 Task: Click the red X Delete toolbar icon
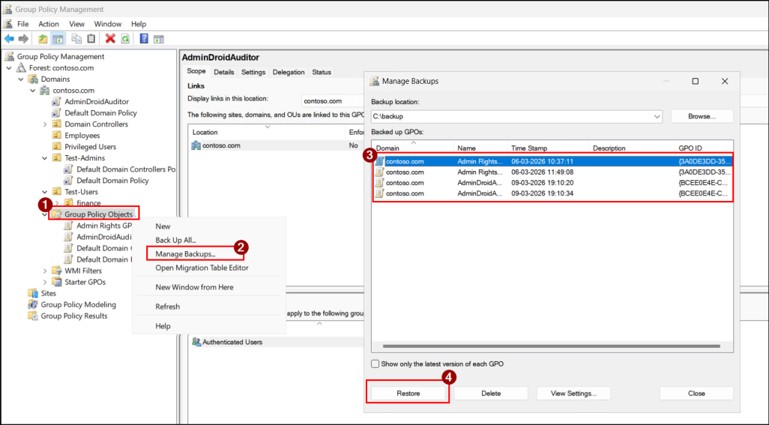110,39
